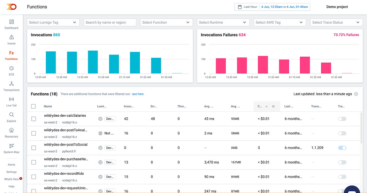Open the Cost column menu icon

click(x=273, y=106)
